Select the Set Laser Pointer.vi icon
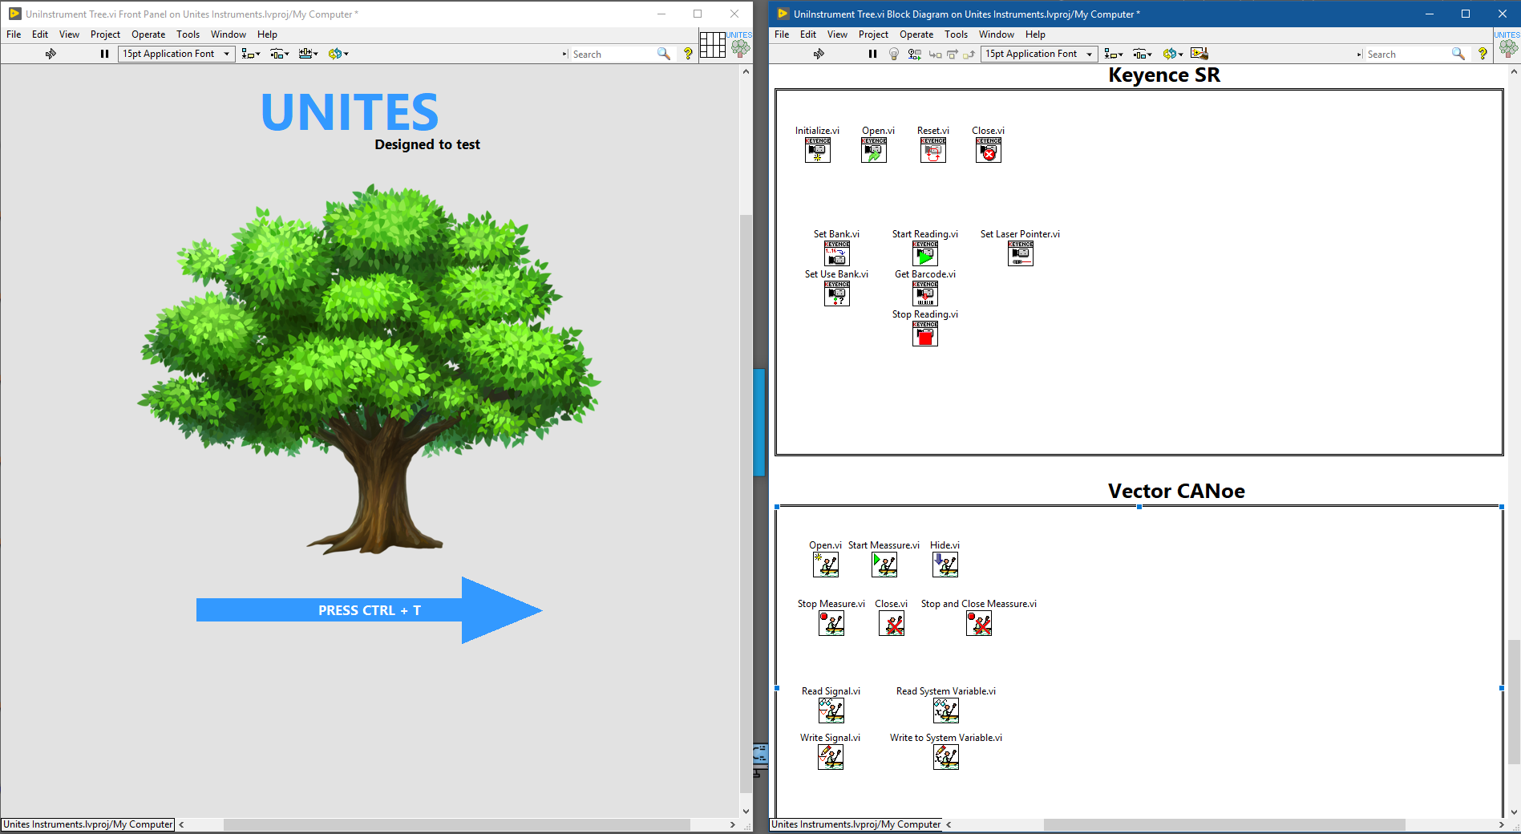Viewport: 1521px width, 834px height. pos(1019,254)
